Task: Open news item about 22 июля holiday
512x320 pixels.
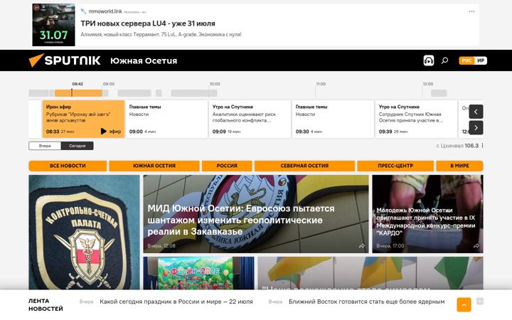Action: tap(176, 302)
